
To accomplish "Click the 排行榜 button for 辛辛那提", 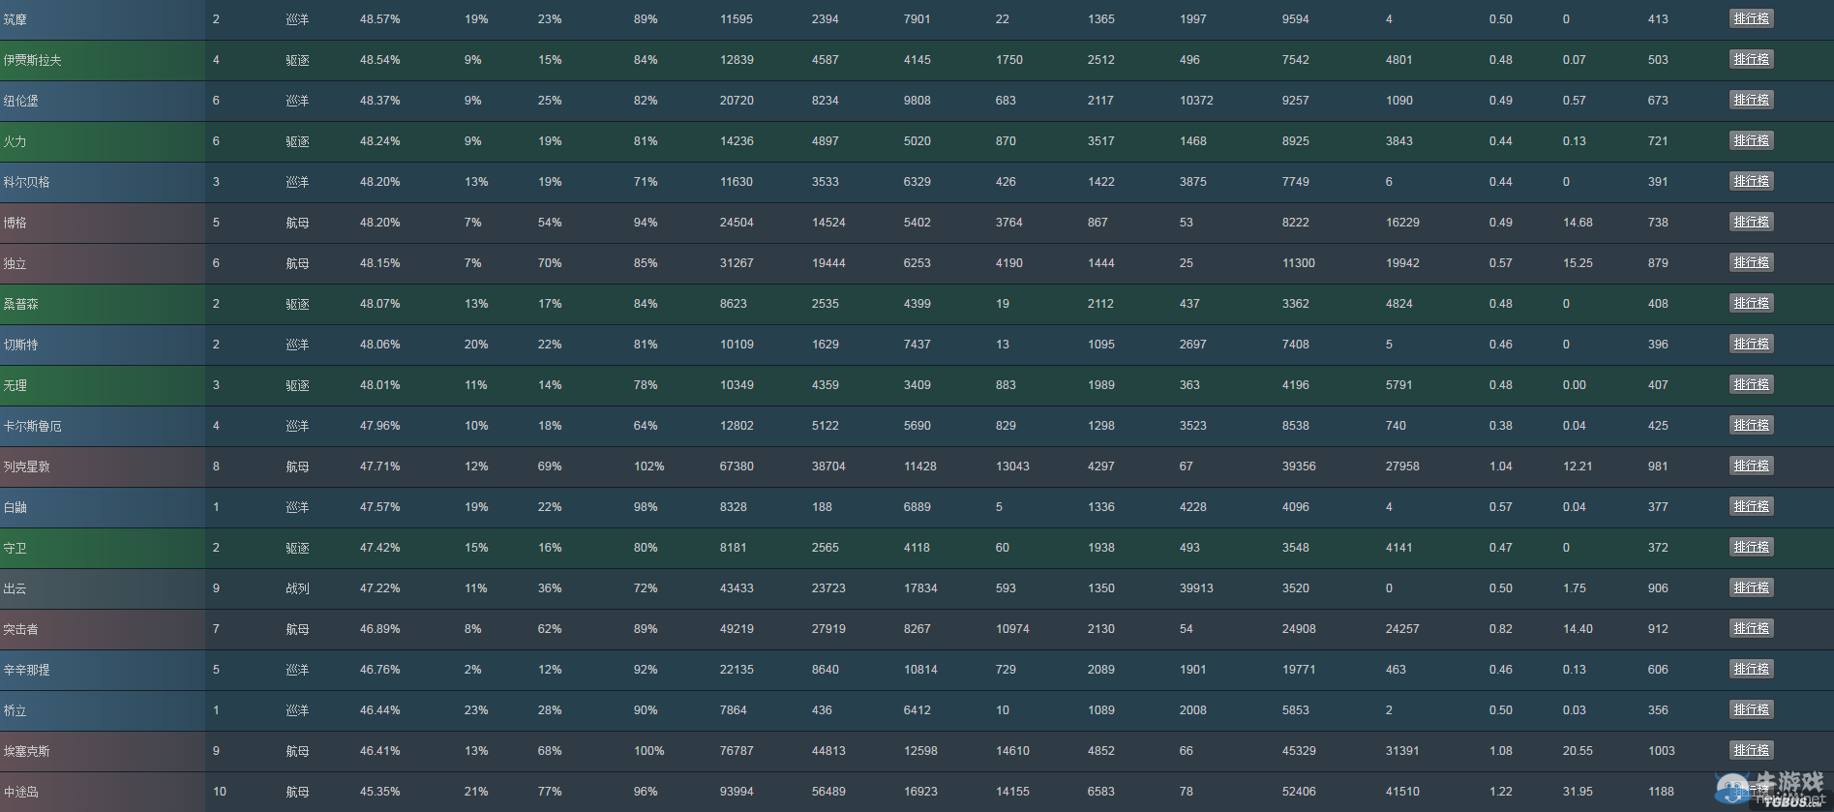I will point(1751,669).
